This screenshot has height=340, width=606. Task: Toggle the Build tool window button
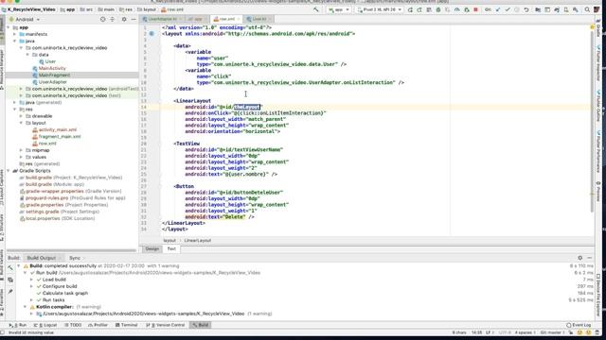coord(201,325)
